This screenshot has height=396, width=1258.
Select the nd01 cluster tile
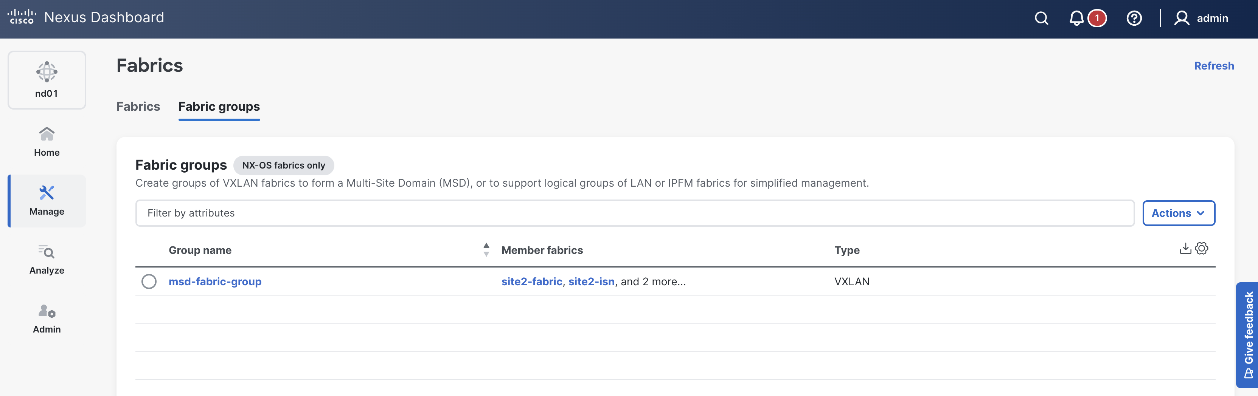pos(47,80)
